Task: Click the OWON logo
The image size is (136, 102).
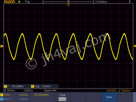Action: point(9,2)
